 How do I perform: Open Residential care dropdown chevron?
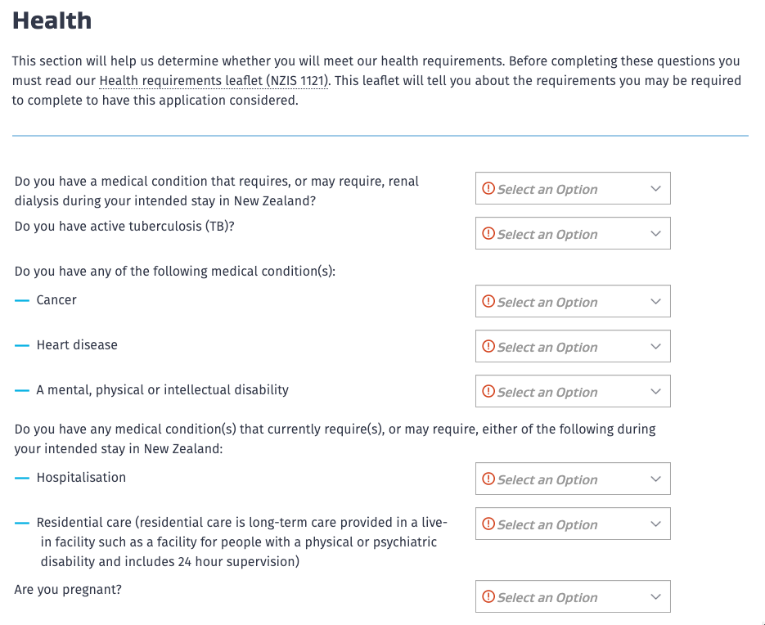655,524
